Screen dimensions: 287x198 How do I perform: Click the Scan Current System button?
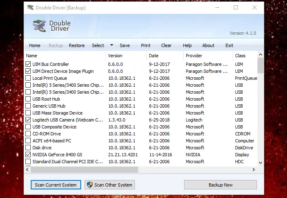pyautogui.click(x=56, y=185)
